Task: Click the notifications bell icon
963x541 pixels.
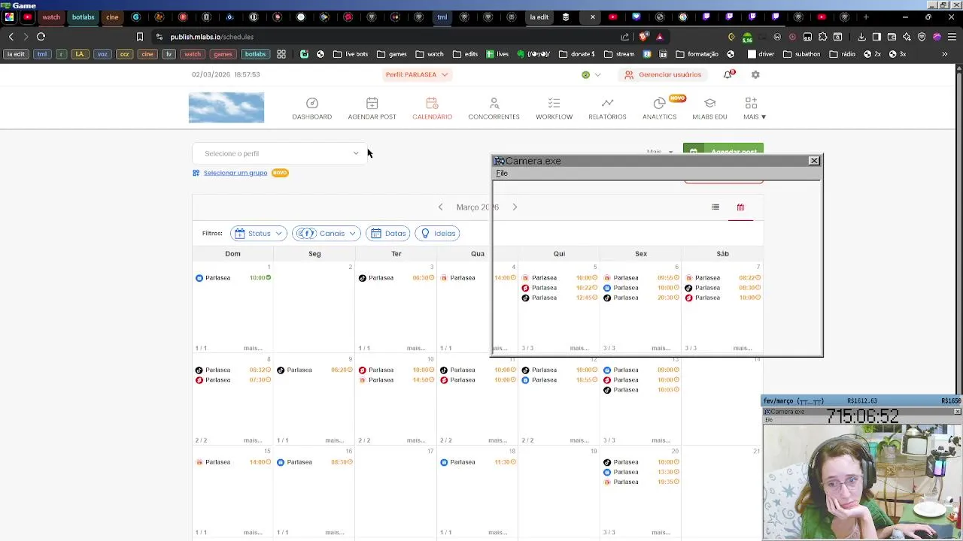Action: pyautogui.click(x=728, y=74)
